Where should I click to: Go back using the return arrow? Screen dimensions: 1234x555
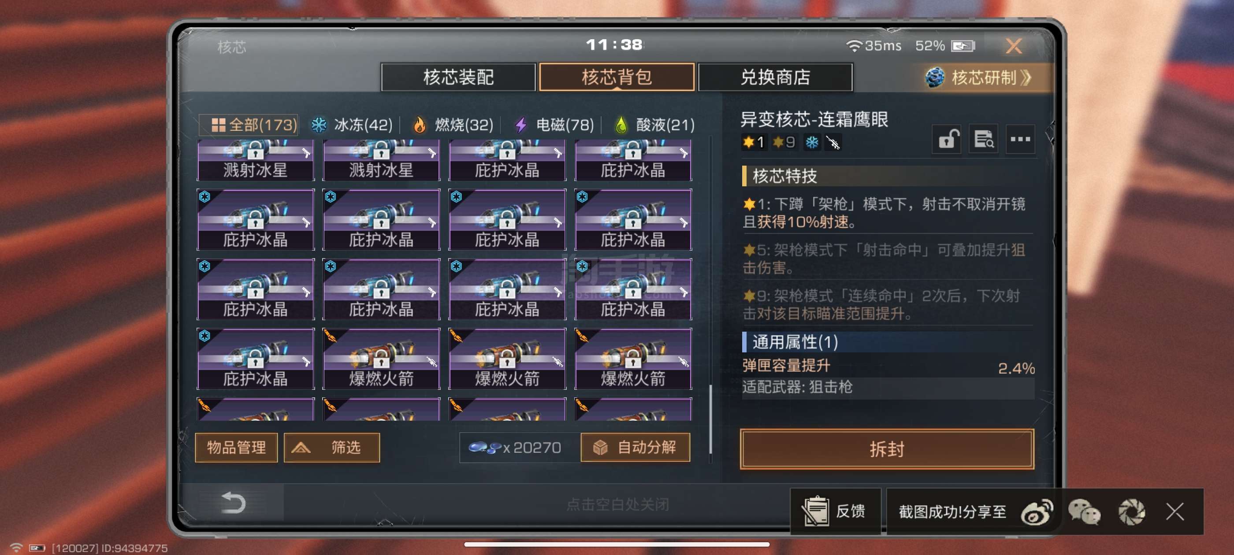click(x=234, y=503)
